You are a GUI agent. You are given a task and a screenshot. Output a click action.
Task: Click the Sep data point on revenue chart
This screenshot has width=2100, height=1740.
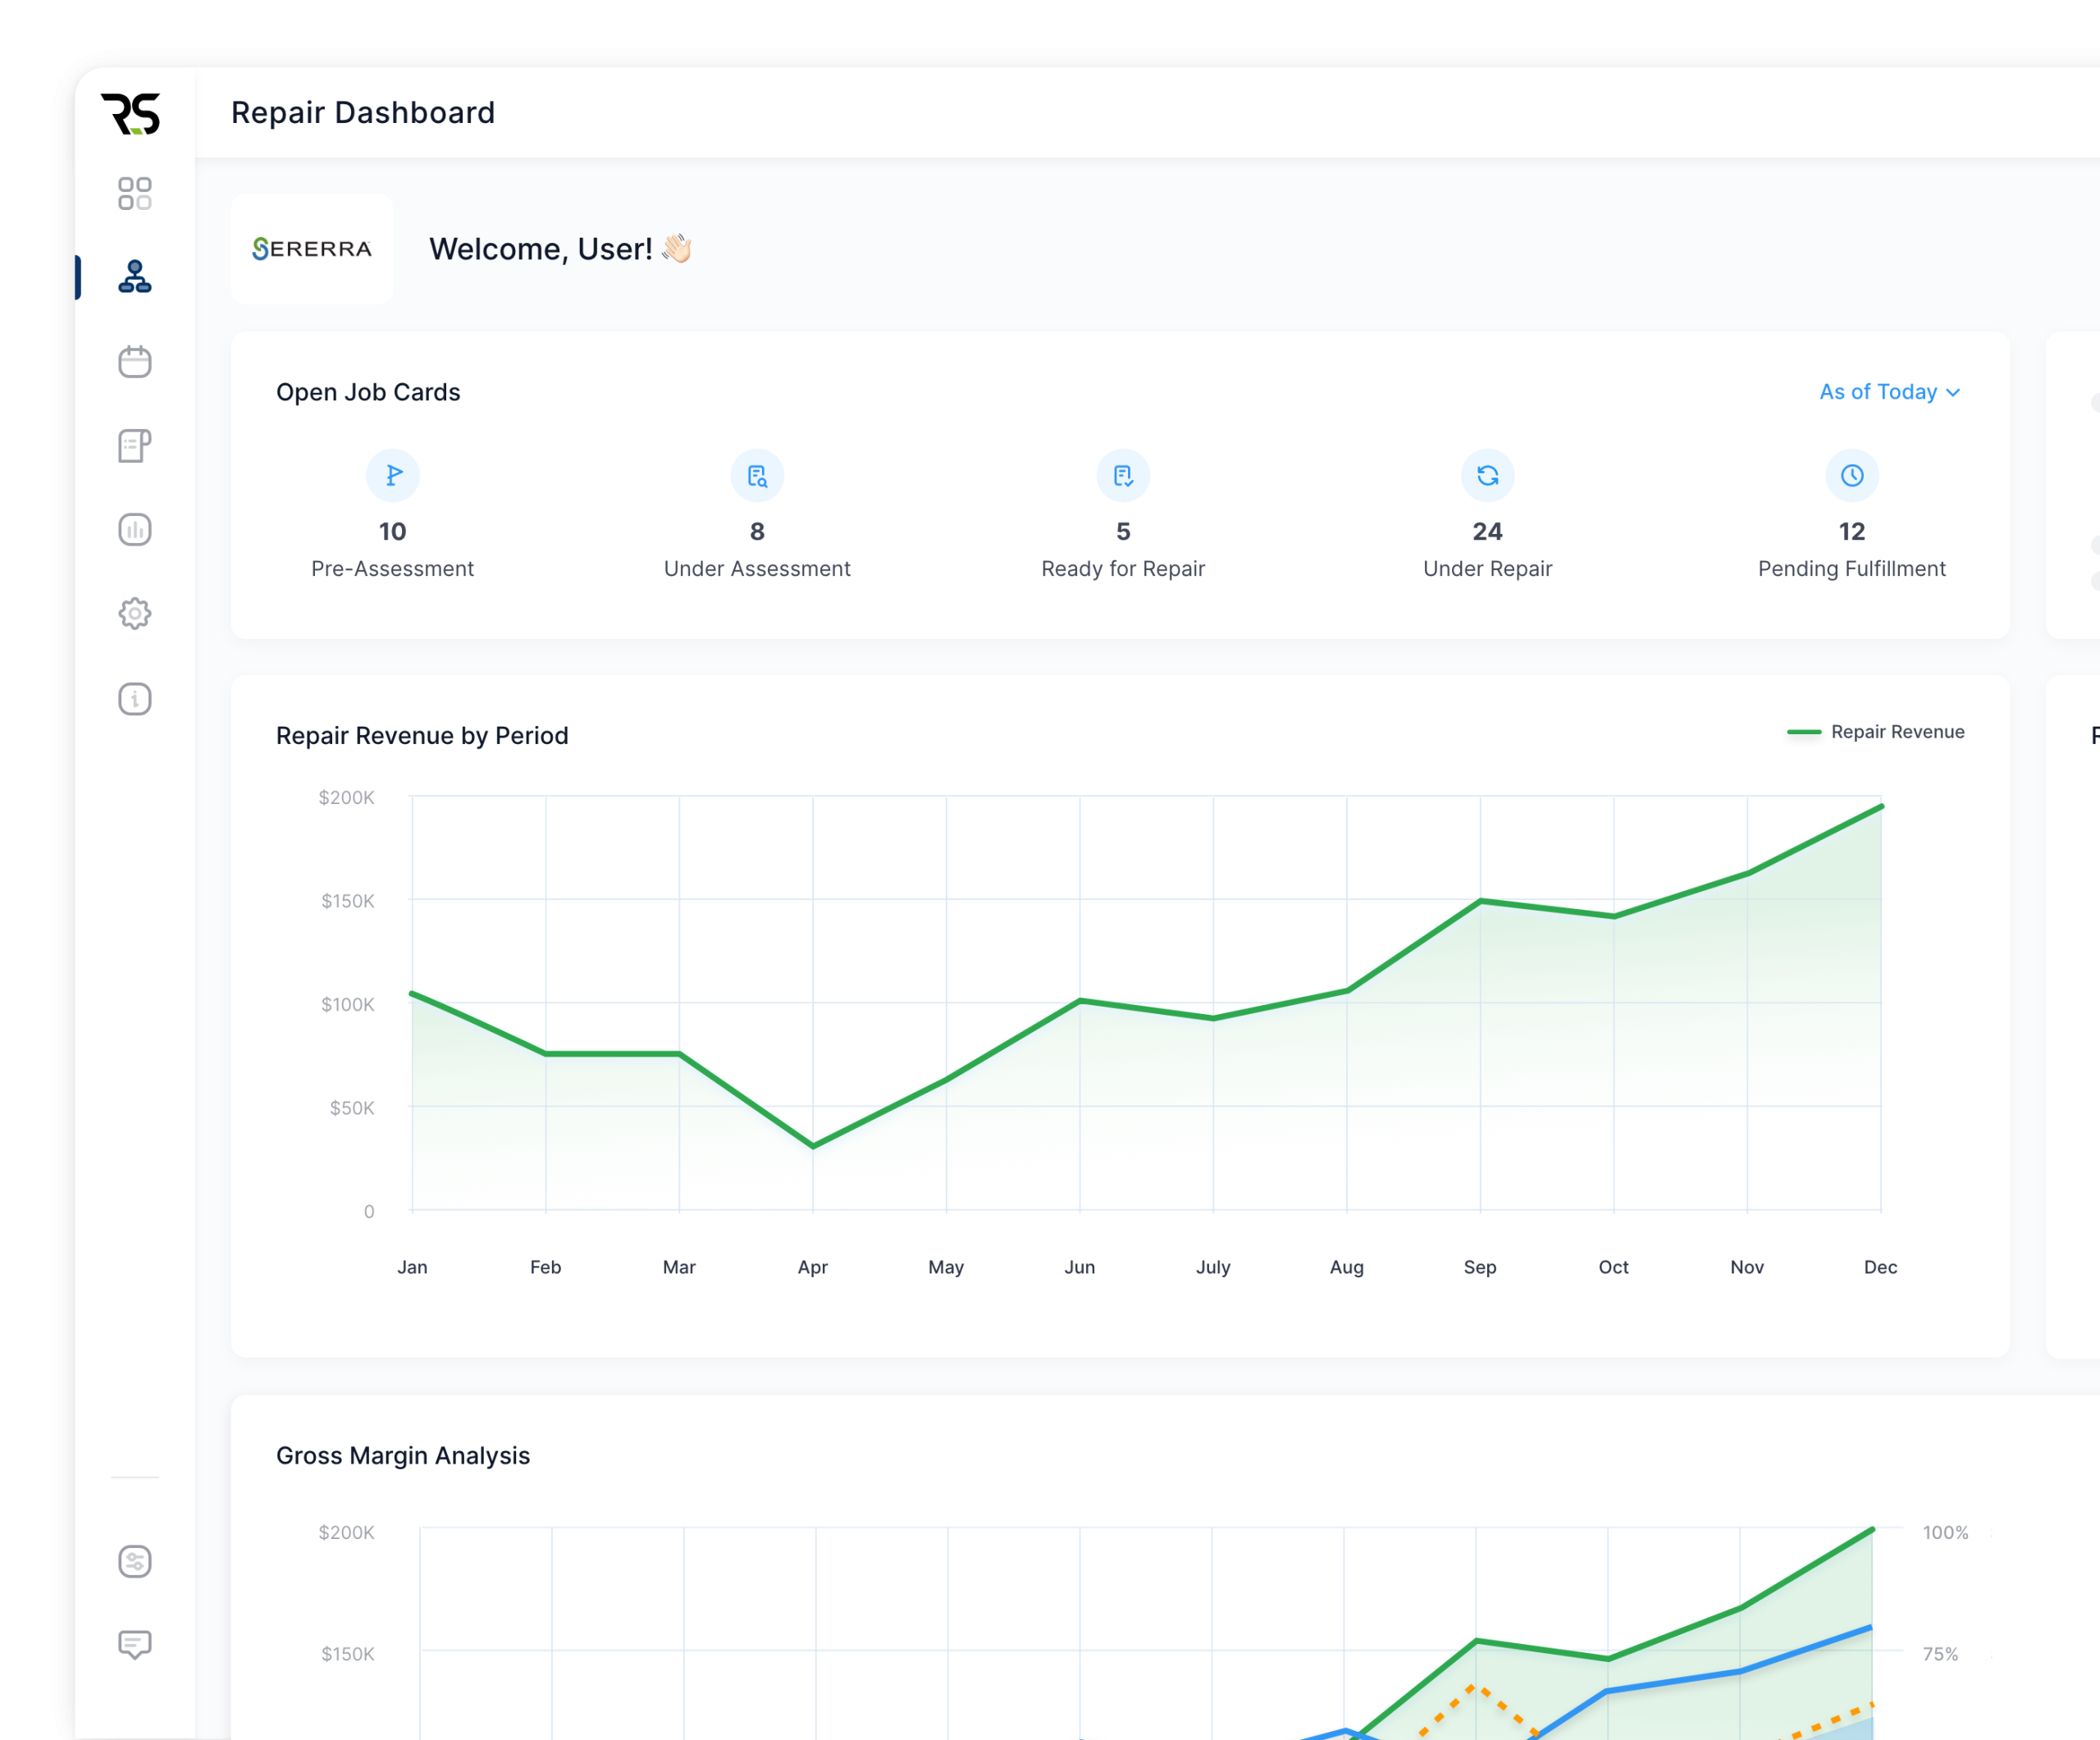pyautogui.click(x=1480, y=901)
